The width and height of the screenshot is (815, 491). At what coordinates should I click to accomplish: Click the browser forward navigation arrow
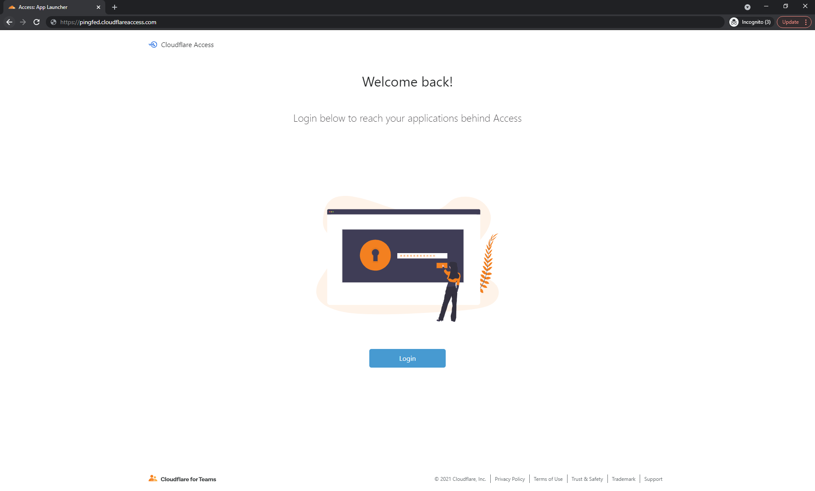22,22
